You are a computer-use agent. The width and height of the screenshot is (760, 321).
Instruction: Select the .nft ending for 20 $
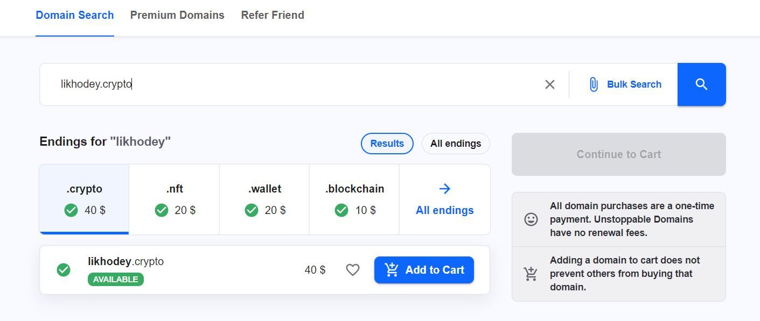click(175, 199)
